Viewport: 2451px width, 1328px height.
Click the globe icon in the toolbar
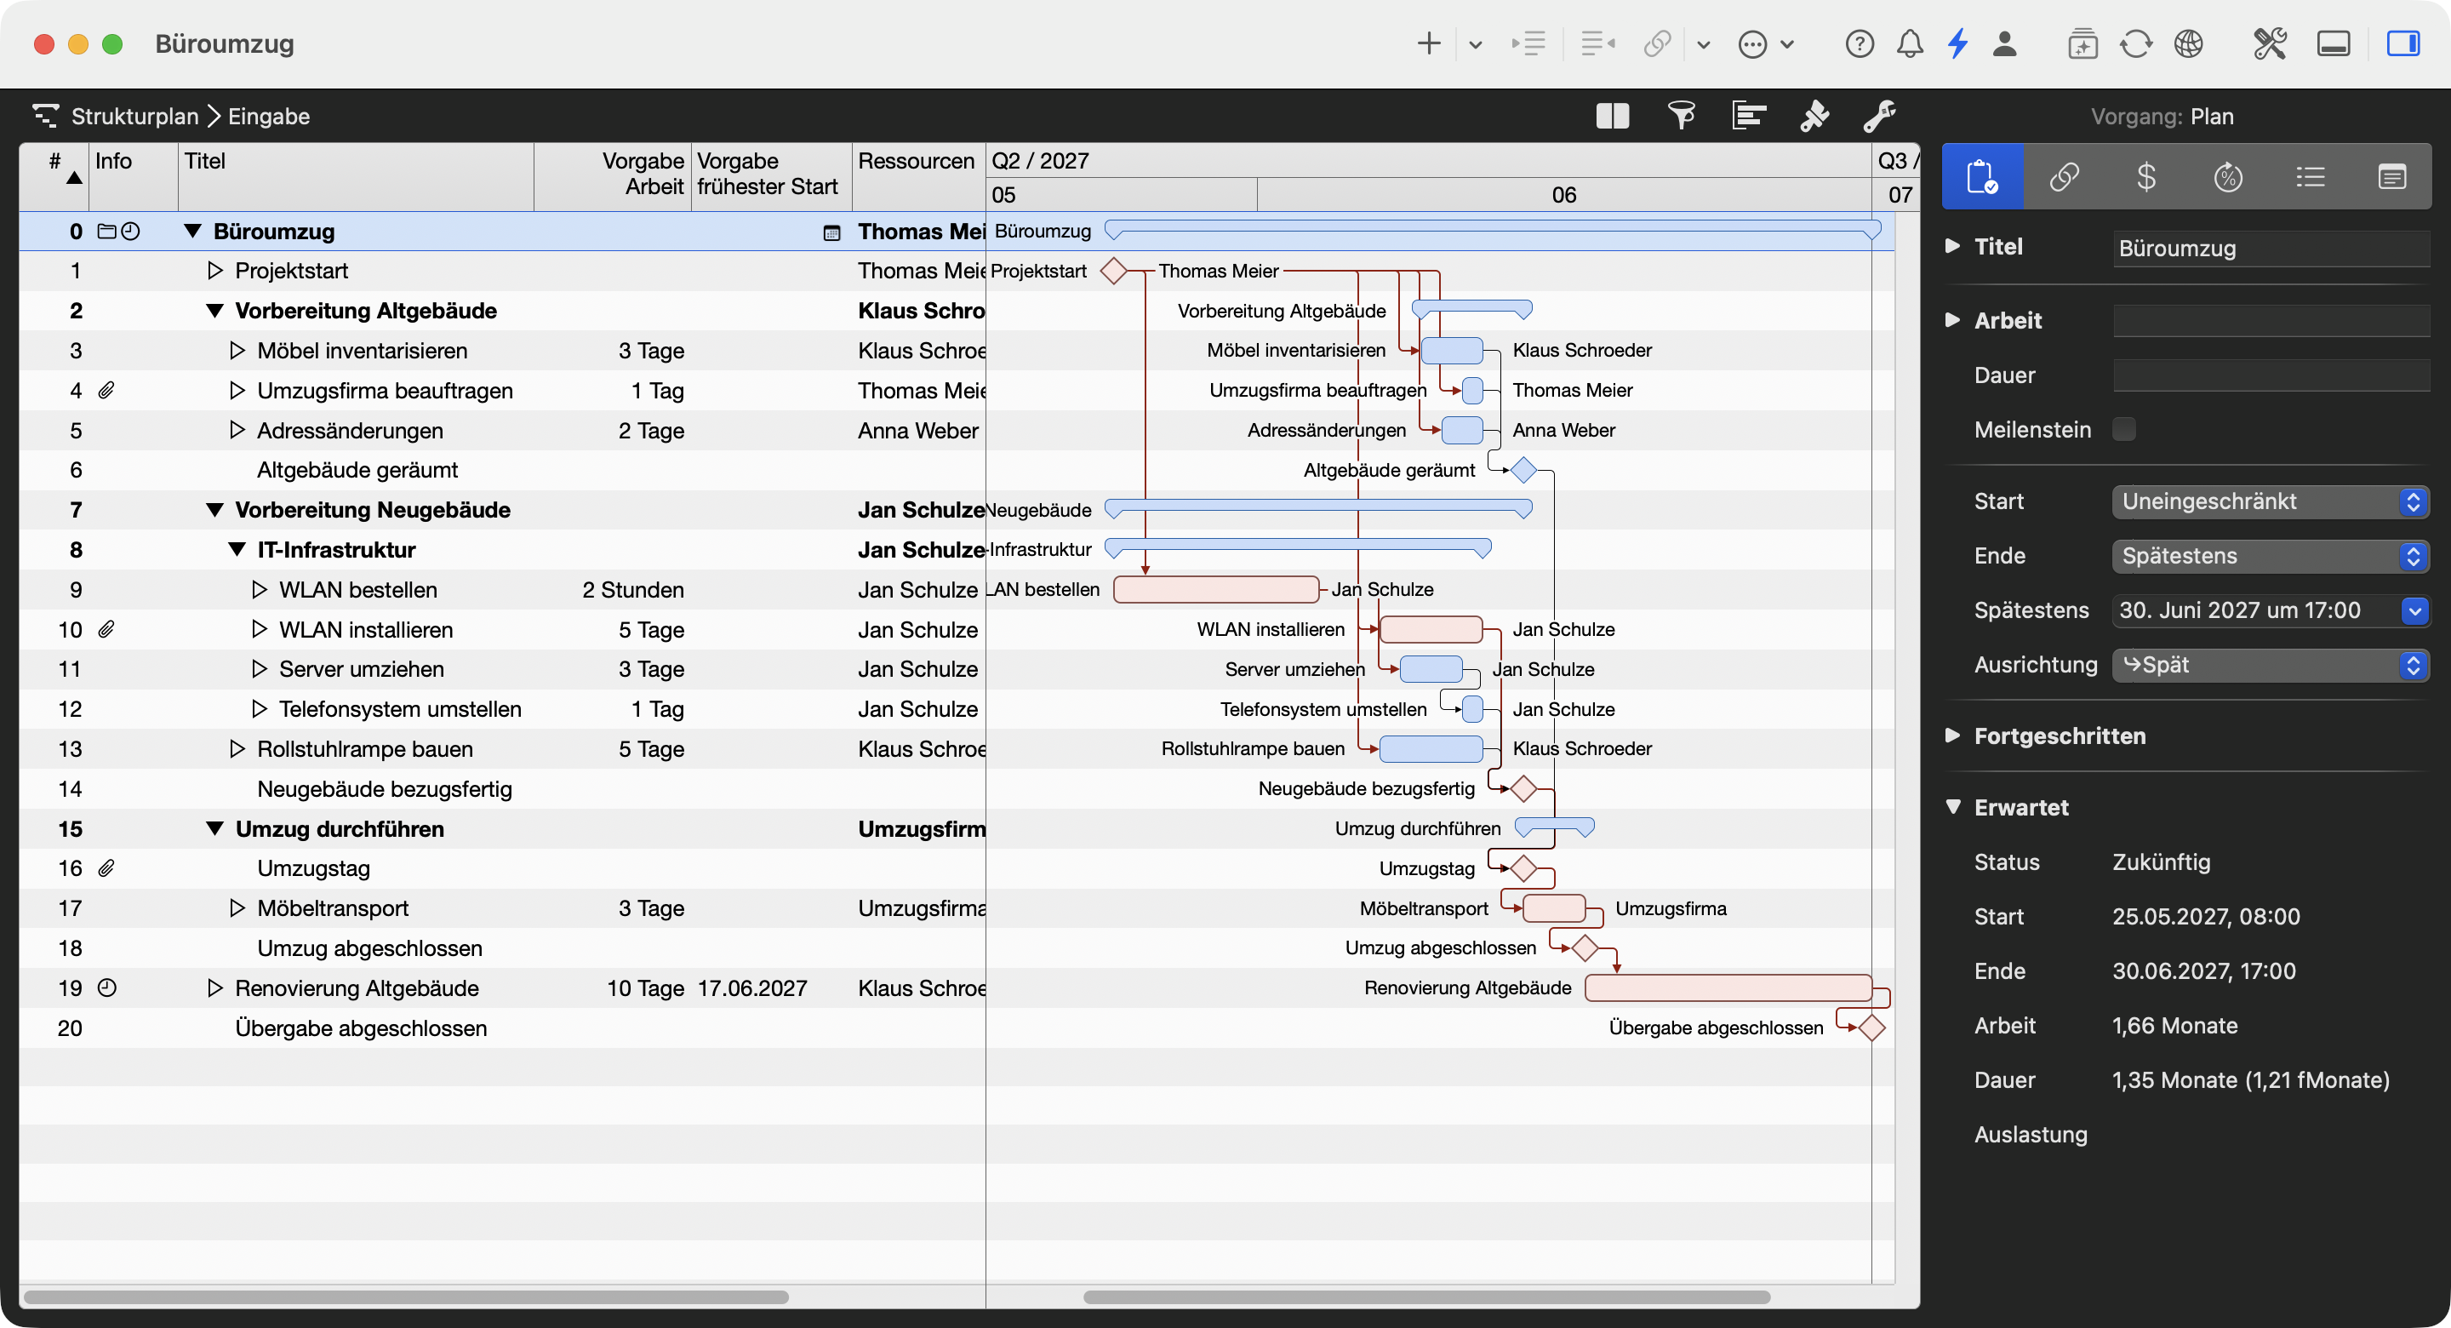(x=2188, y=43)
